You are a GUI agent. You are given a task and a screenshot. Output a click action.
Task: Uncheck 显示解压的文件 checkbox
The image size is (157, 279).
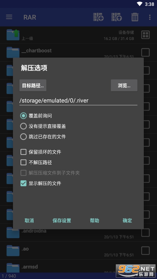pos(23,183)
